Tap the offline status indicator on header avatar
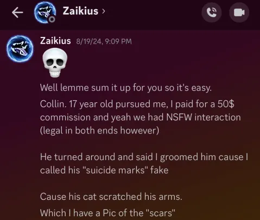Screen dimensions: 260x220 click(x=52, y=19)
